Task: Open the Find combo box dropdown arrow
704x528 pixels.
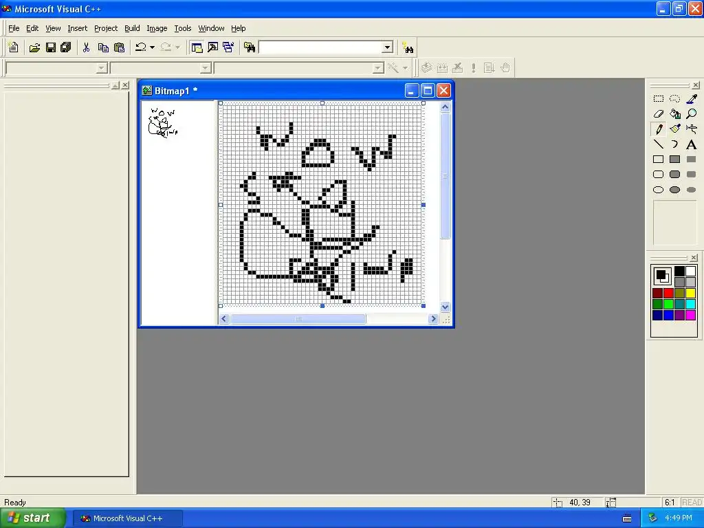Action: pos(388,47)
